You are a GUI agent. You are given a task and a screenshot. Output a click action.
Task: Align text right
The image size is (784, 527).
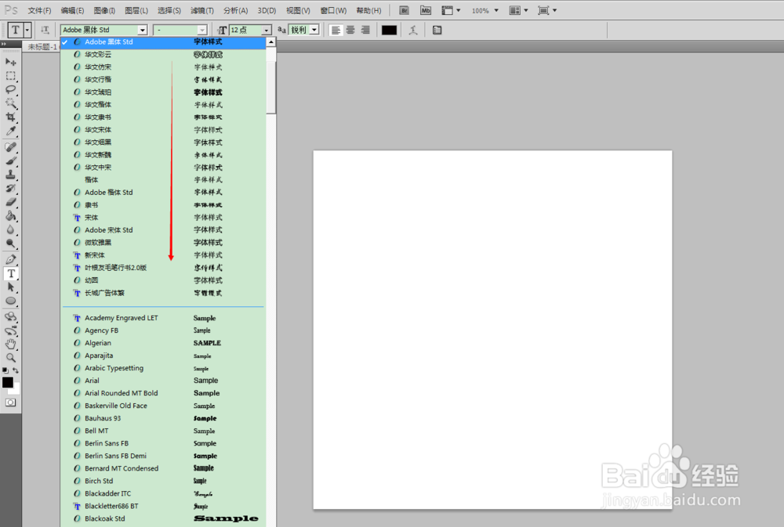pos(365,30)
